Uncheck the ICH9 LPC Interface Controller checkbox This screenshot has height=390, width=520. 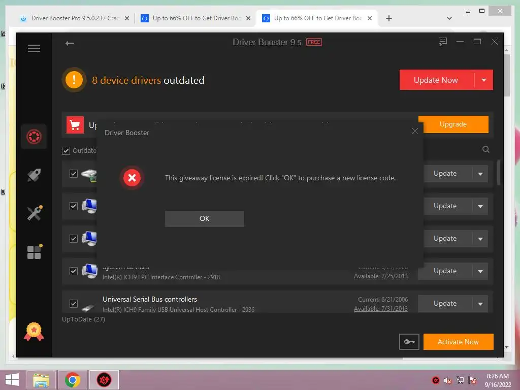click(74, 271)
